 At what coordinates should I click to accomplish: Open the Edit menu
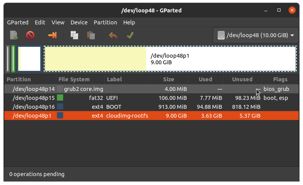click(x=40, y=22)
